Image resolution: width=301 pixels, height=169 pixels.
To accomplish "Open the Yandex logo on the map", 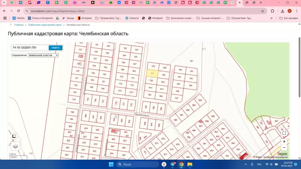I will pos(282,154).
